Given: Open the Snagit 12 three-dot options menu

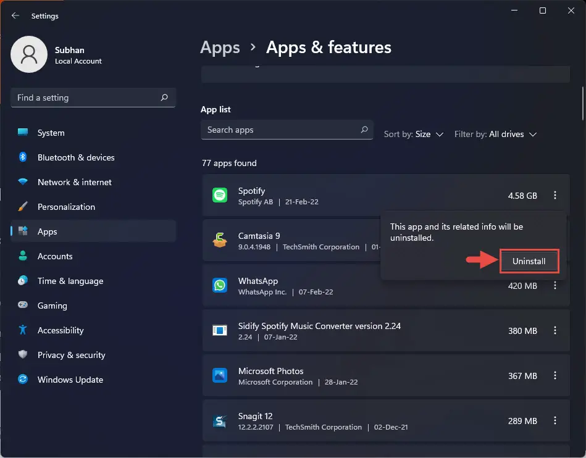Looking at the screenshot, I should click(555, 420).
